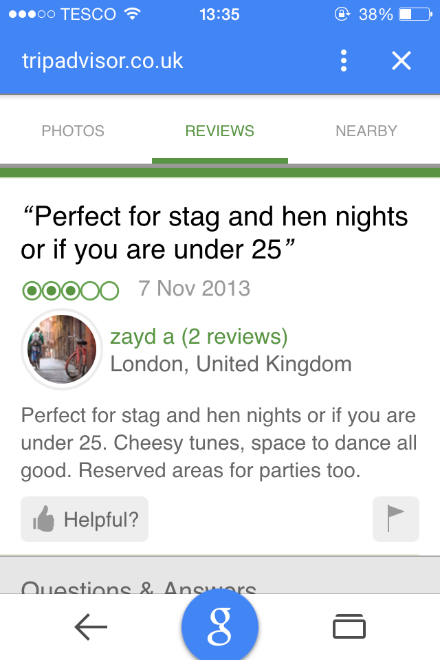
Task: Show open tabs via stacked-cards icon
Action: (x=349, y=626)
